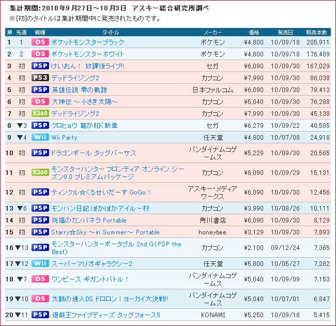Open 太鼓の達人DS ドロロン link

tap(110, 299)
